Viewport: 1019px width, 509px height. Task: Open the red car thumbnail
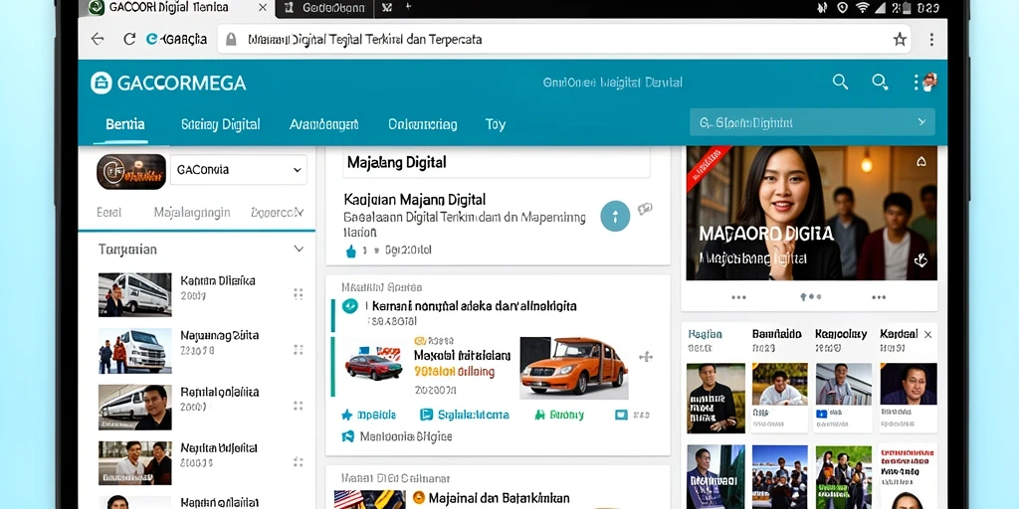point(373,364)
